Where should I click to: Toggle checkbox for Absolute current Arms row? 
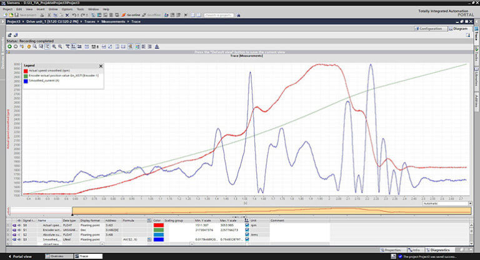click(x=247, y=235)
